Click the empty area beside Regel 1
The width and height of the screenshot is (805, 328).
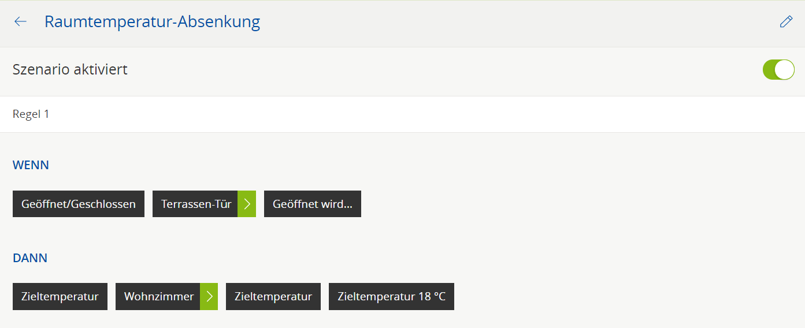click(405, 114)
